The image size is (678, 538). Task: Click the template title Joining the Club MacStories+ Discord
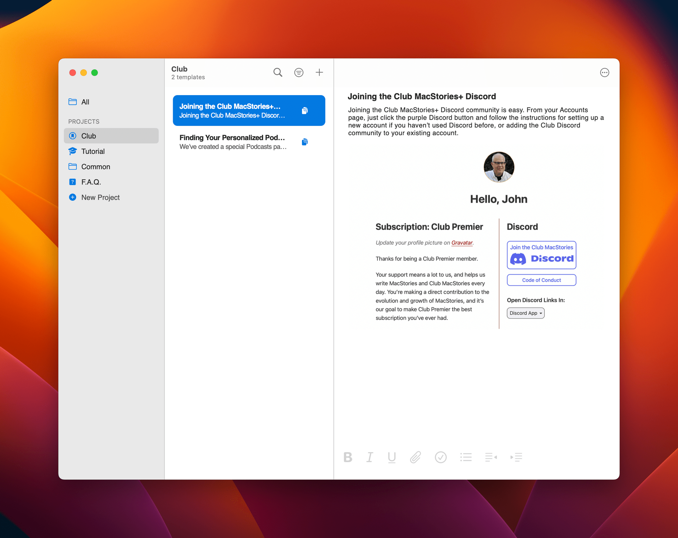pos(422,96)
